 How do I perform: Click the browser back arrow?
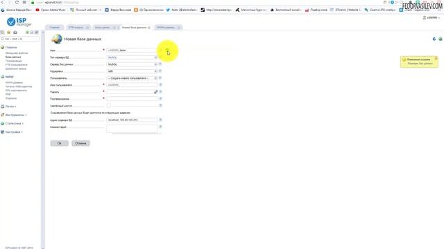(3, 2)
